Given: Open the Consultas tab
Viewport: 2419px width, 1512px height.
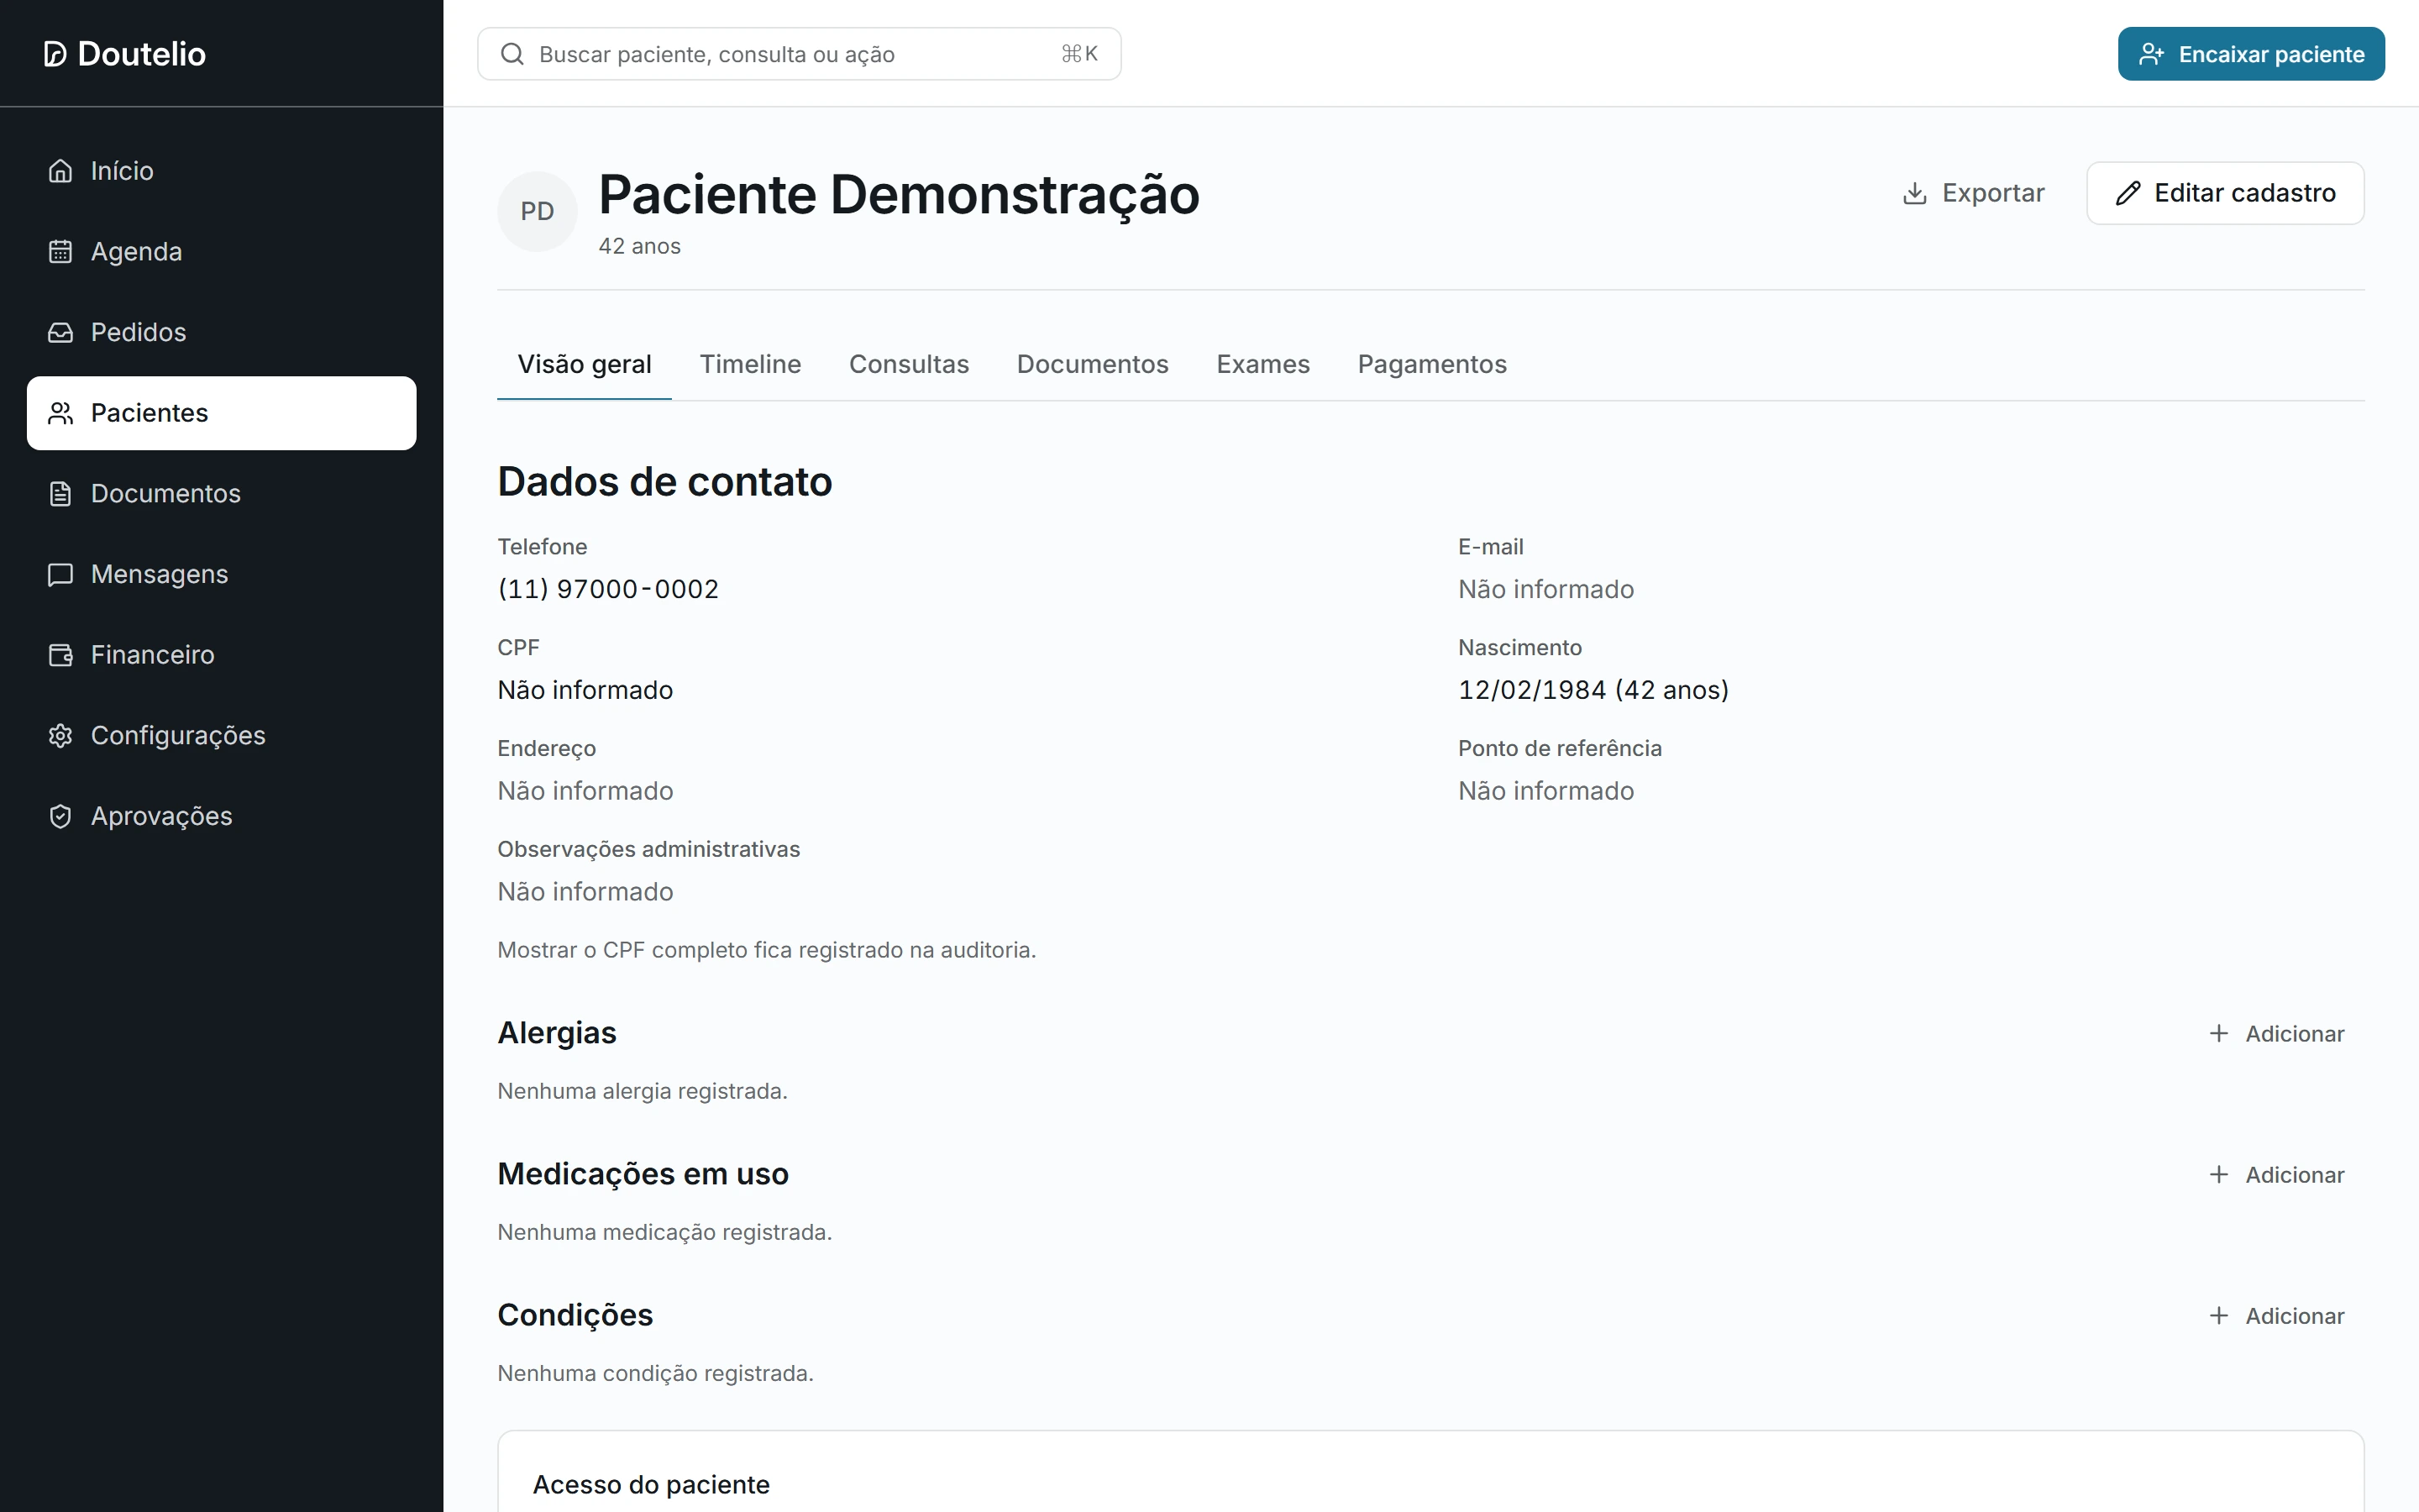Looking at the screenshot, I should (909, 364).
